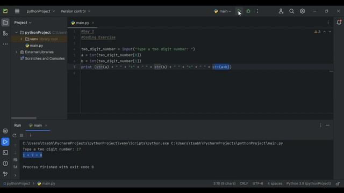Open Code With Me user icon

281,11
